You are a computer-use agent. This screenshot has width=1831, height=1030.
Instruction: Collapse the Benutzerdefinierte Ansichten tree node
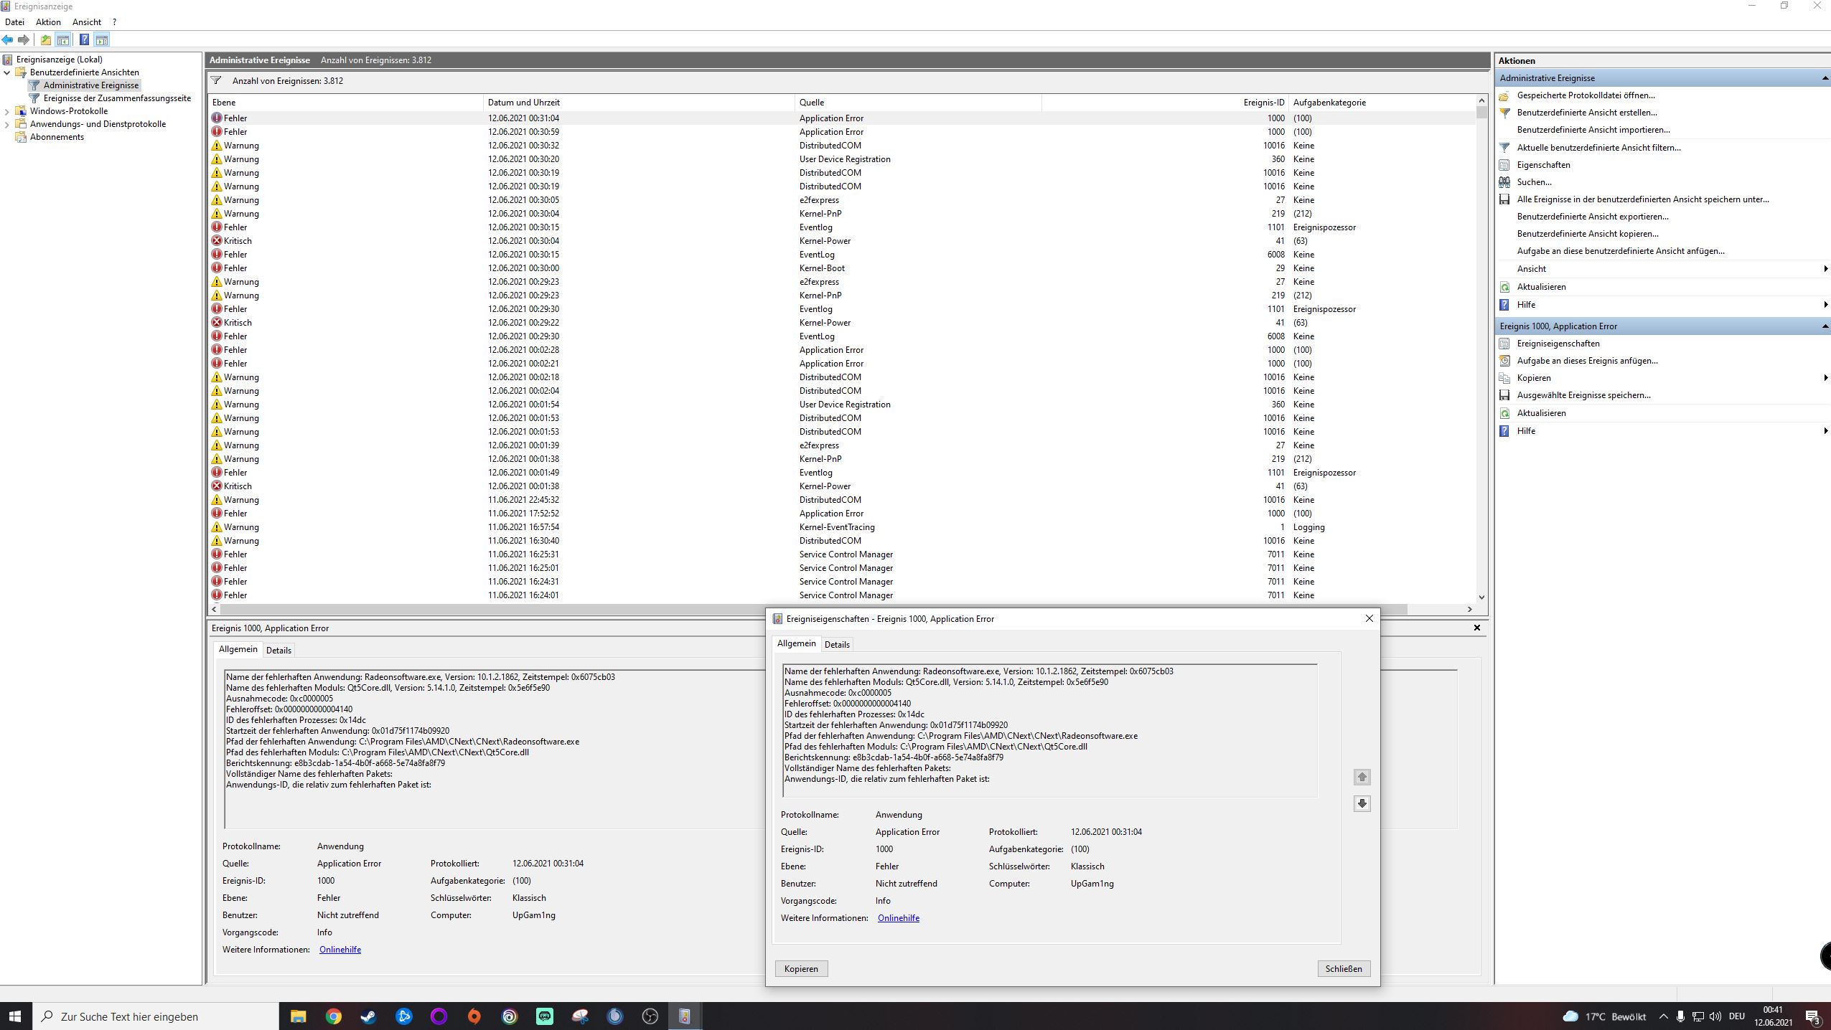point(7,72)
